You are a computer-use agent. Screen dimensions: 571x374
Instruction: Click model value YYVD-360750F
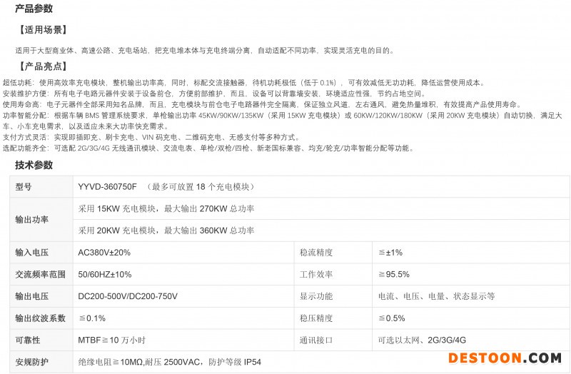click(x=107, y=187)
